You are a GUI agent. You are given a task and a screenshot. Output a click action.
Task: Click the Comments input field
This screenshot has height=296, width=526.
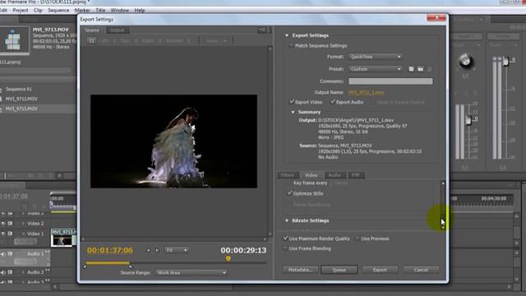click(390, 81)
